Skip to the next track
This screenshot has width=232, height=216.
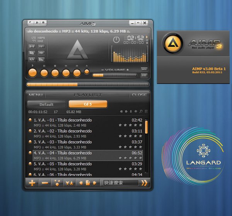pos(77,73)
